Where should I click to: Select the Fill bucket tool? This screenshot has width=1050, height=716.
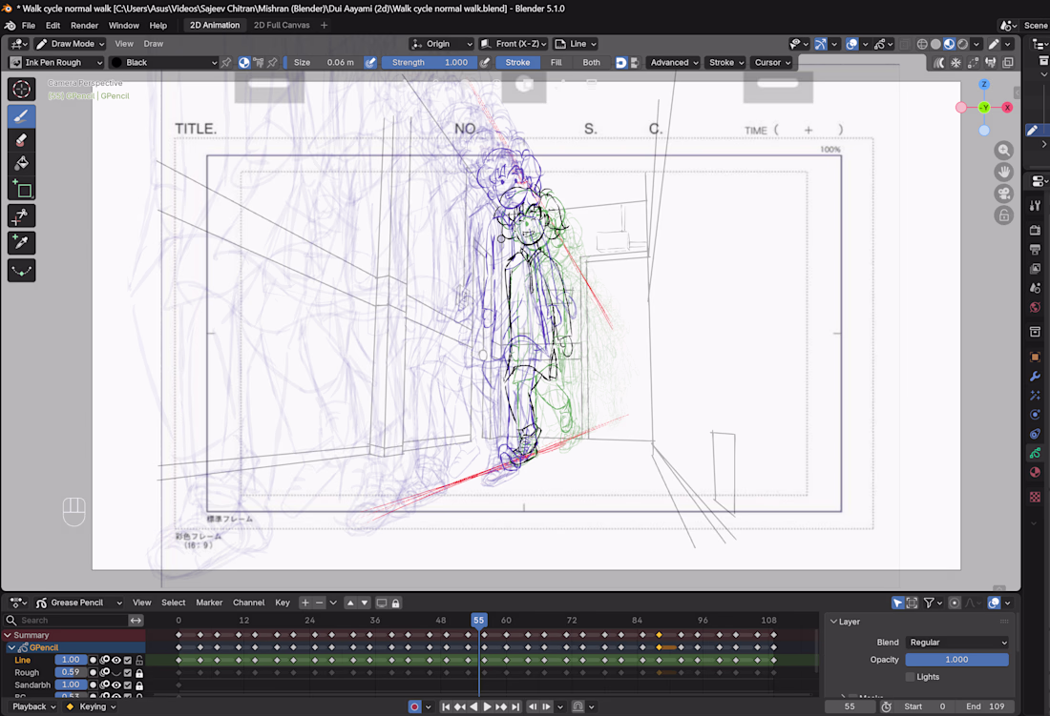pyautogui.click(x=21, y=164)
